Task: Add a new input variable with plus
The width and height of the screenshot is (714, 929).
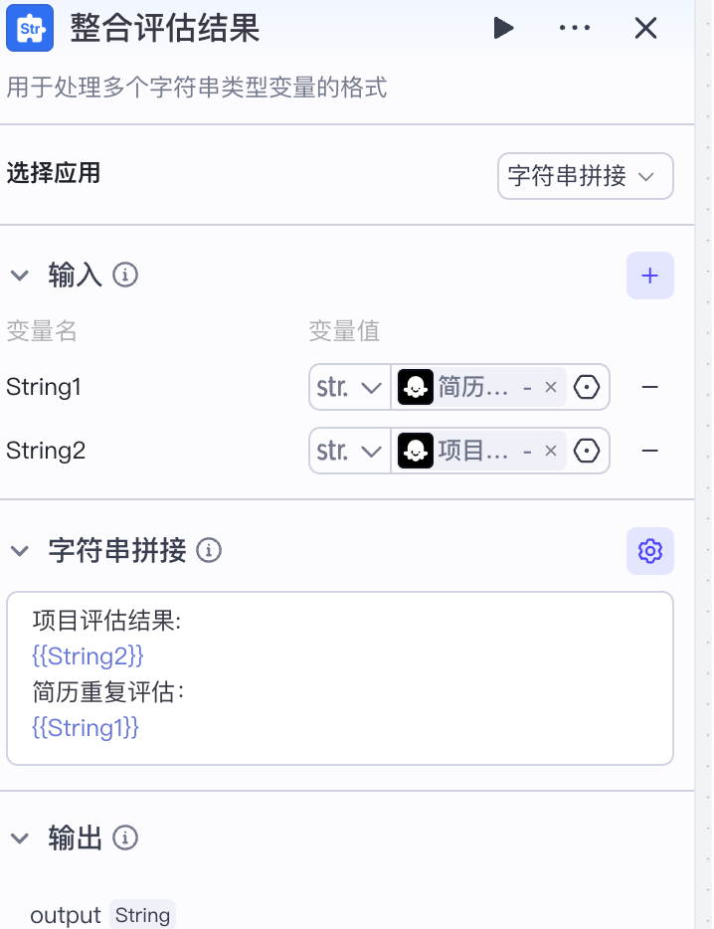Action: [650, 276]
